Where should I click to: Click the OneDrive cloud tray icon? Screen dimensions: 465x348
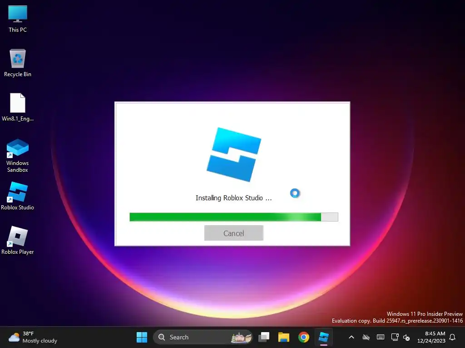tap(366, 337)
